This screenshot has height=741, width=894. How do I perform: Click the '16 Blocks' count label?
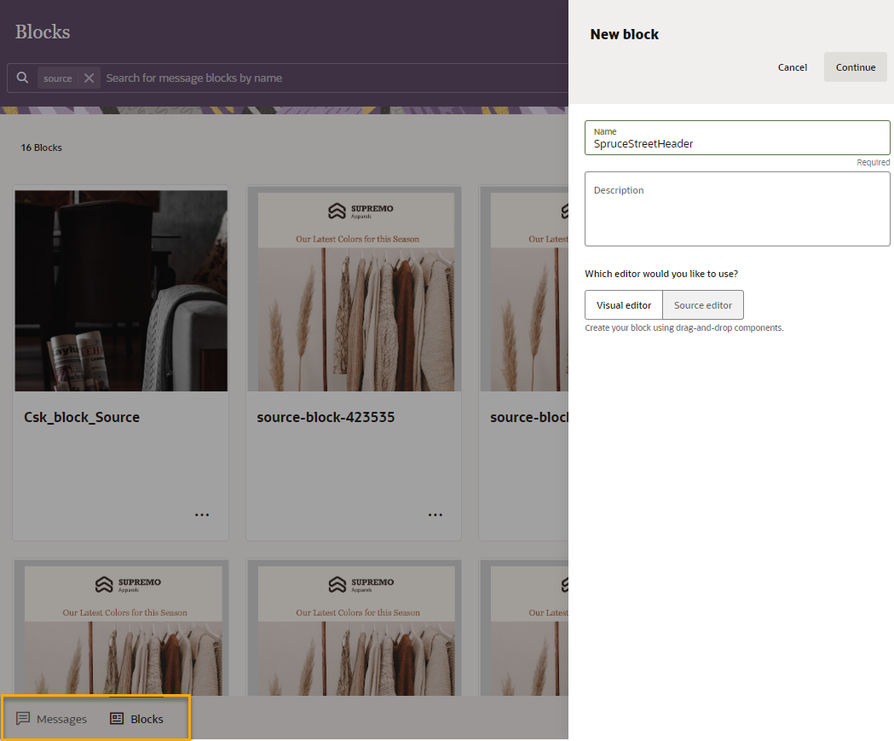[x=42, y=148]
